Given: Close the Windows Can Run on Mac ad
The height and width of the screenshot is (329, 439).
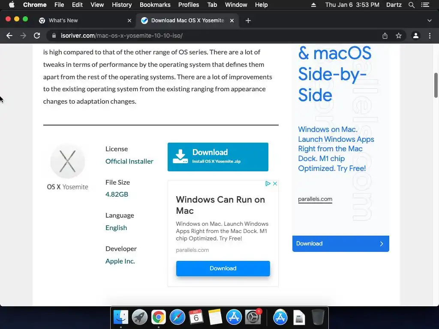Looking at the screenshot, I should (x=275, y=183).
